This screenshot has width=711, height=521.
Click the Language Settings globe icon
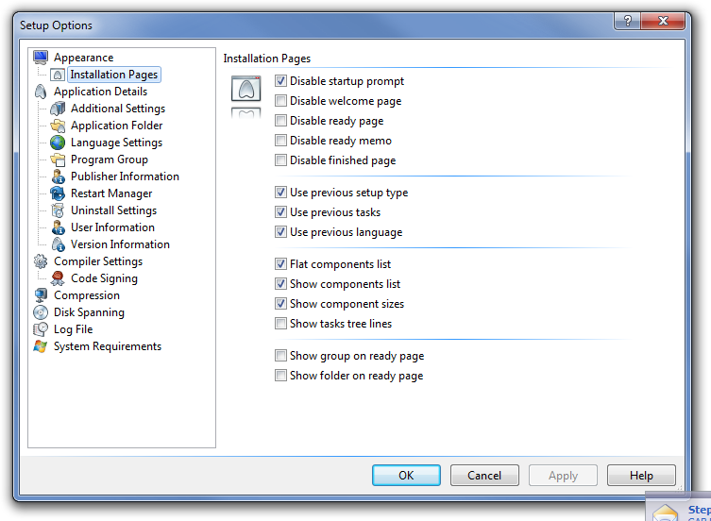coord(58,143)
